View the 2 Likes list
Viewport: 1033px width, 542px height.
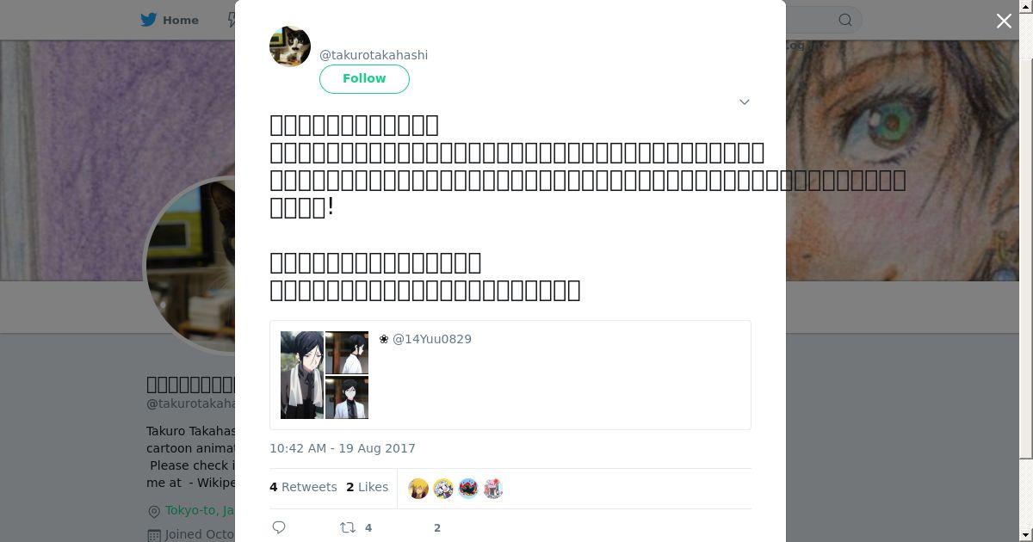click(368, 487)
